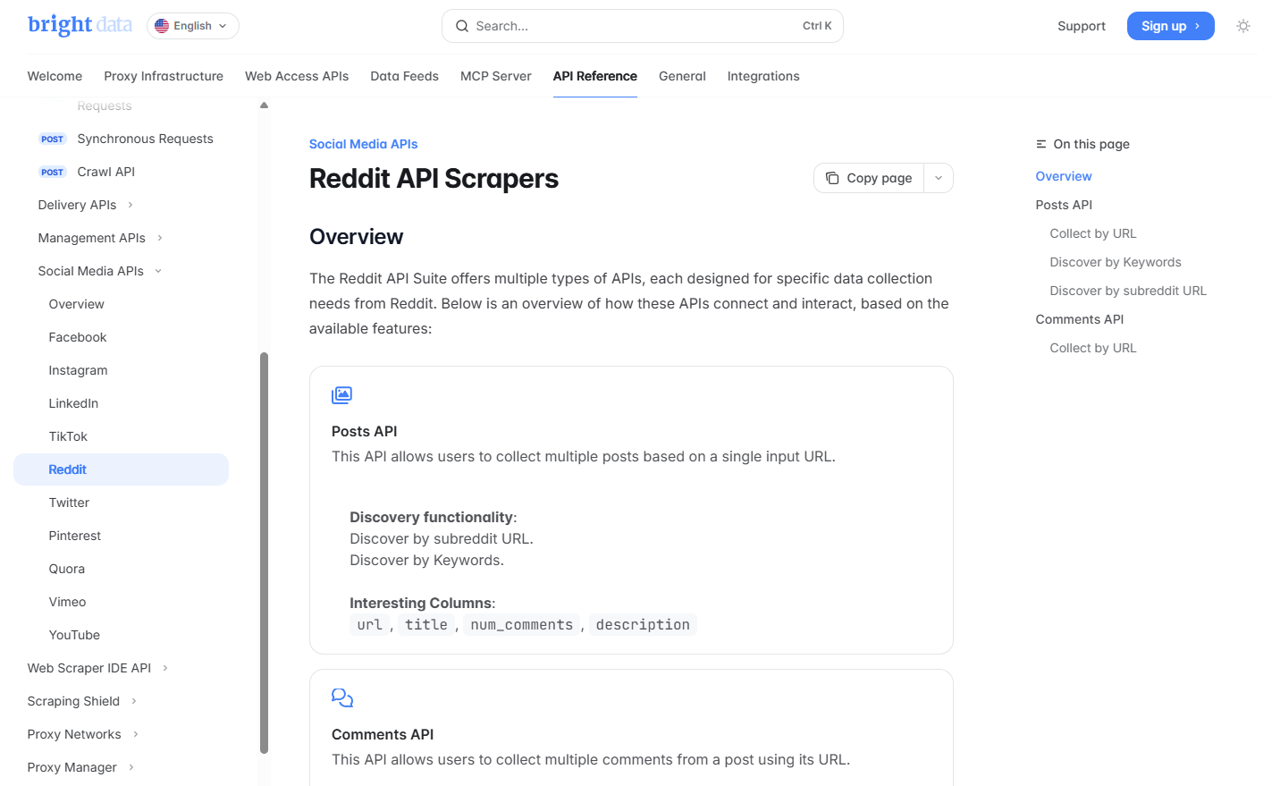Screen dimensions: 1272x786
Task: Click the US flag in the language selector
Action: point(161,26)
